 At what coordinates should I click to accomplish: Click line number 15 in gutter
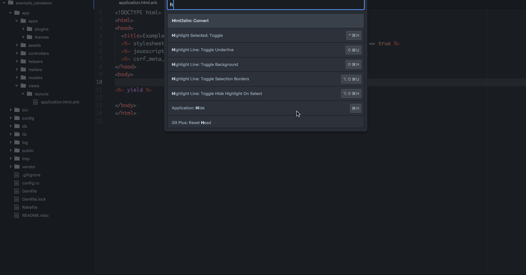click(x=99, y=121)
